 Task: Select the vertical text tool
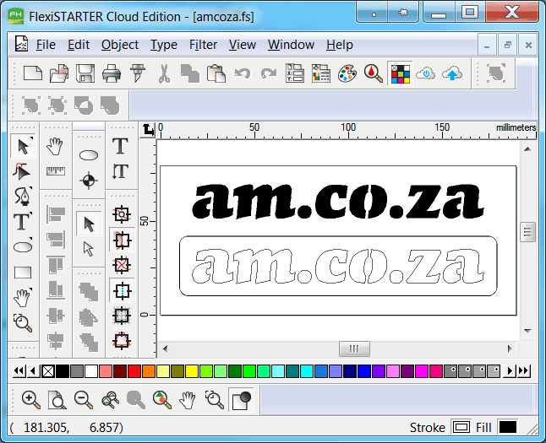(x=121, y=171)
